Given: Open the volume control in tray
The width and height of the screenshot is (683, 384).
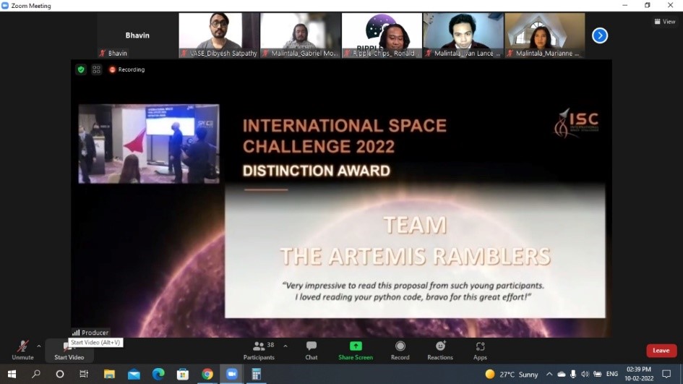Looking at the screenshot, I should [585, 374].
